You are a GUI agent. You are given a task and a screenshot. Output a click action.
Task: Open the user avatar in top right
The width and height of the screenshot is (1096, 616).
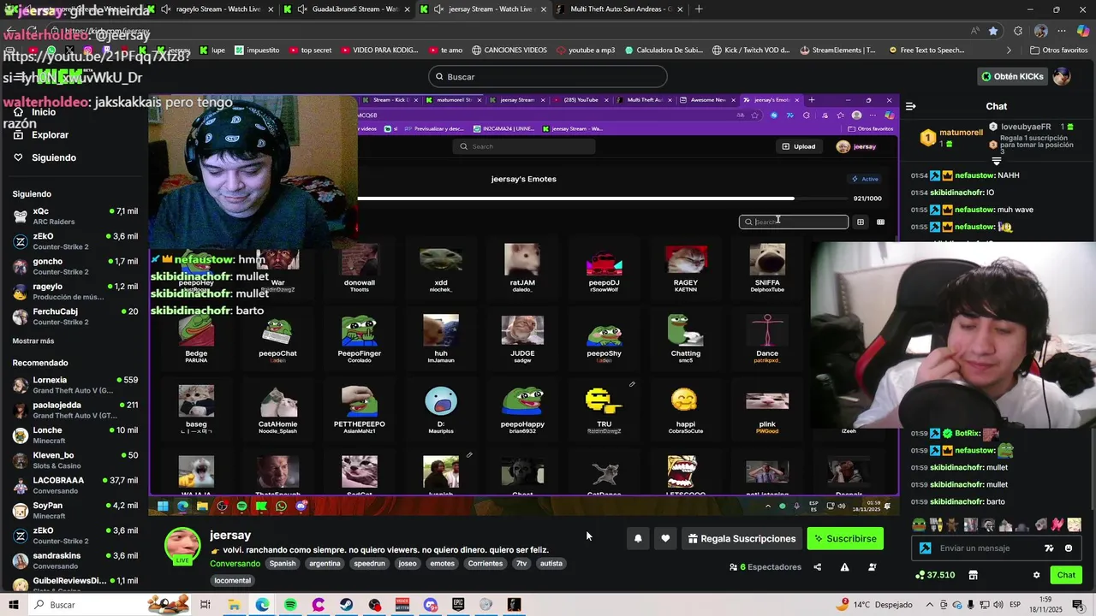pyautogui.click(x=1062, y=76)
